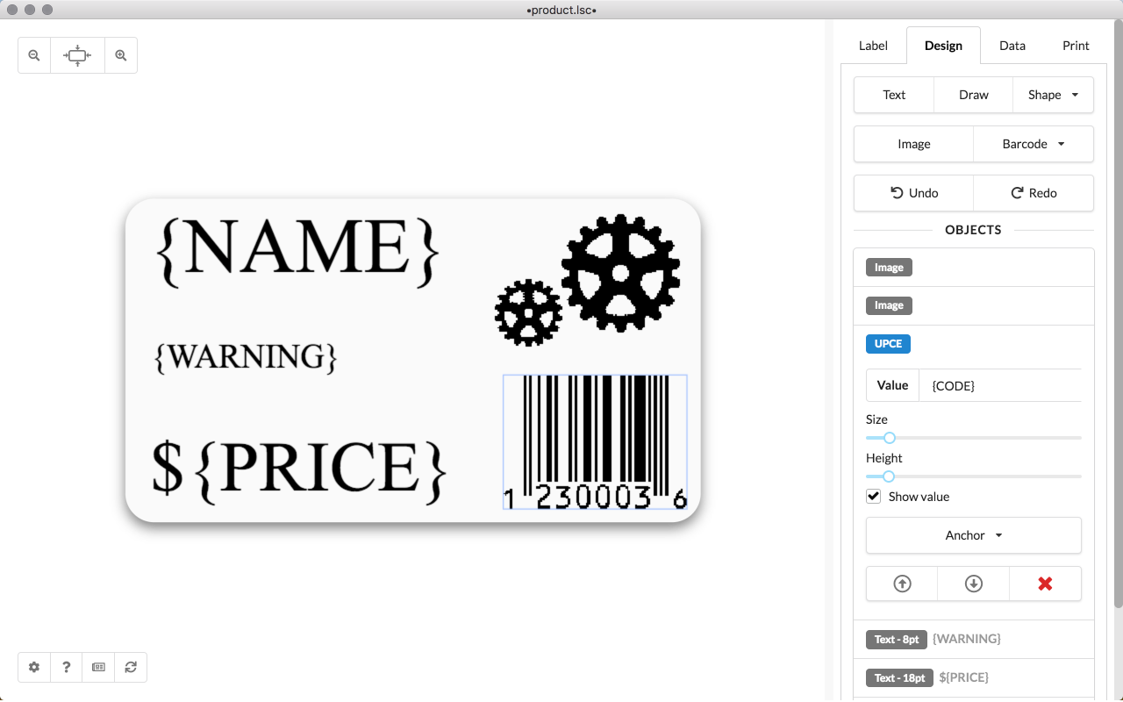This screenshot has width=1123, height=702.
Task: Toggle the Show value checkbox
Action: (874, 497)
